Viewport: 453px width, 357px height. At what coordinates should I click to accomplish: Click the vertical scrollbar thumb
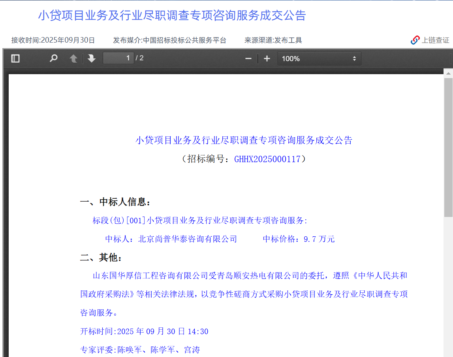pos(448,146)
